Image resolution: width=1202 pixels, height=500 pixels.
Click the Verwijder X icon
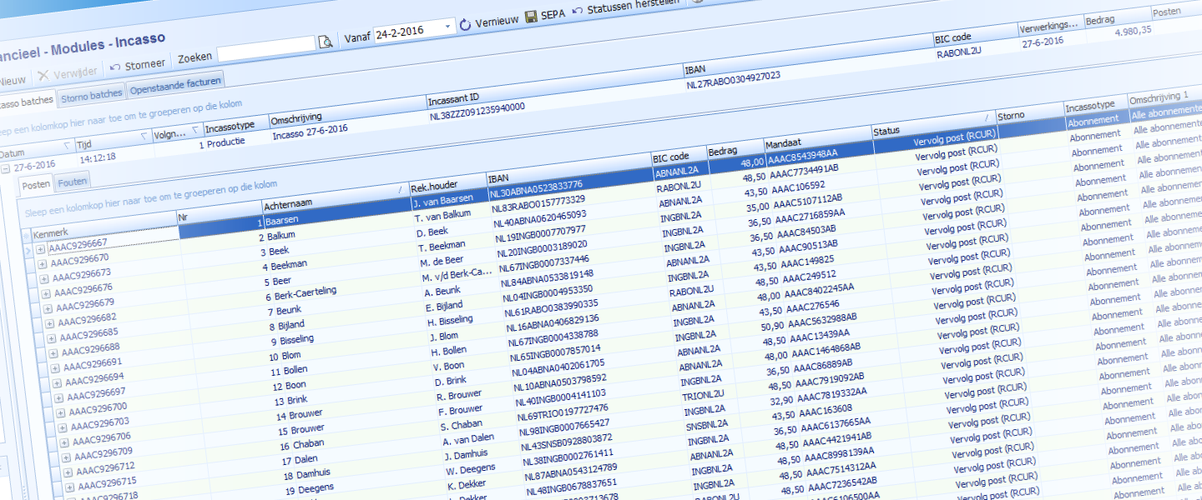coord(43,75)
